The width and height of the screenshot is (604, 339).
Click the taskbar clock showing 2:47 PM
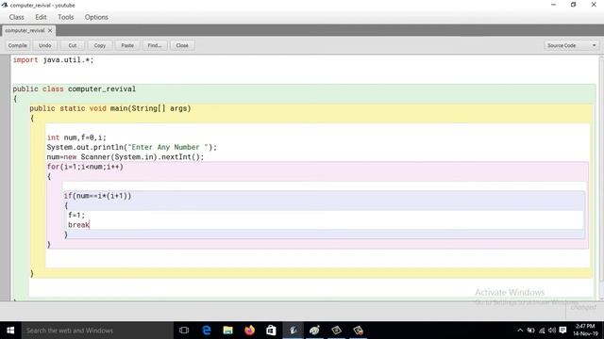pos(585,331)
